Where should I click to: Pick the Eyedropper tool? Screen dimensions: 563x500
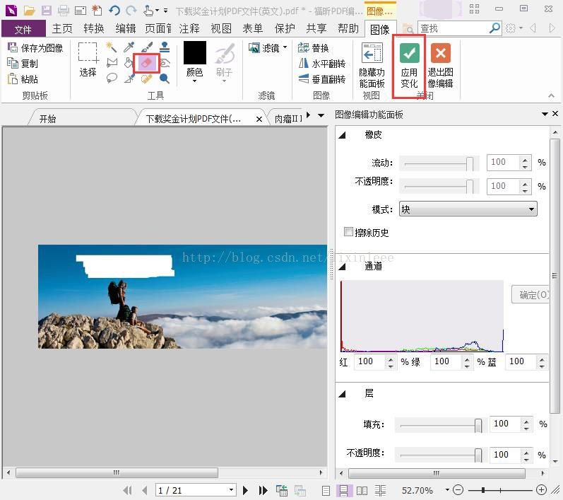[x=129, y=47]
